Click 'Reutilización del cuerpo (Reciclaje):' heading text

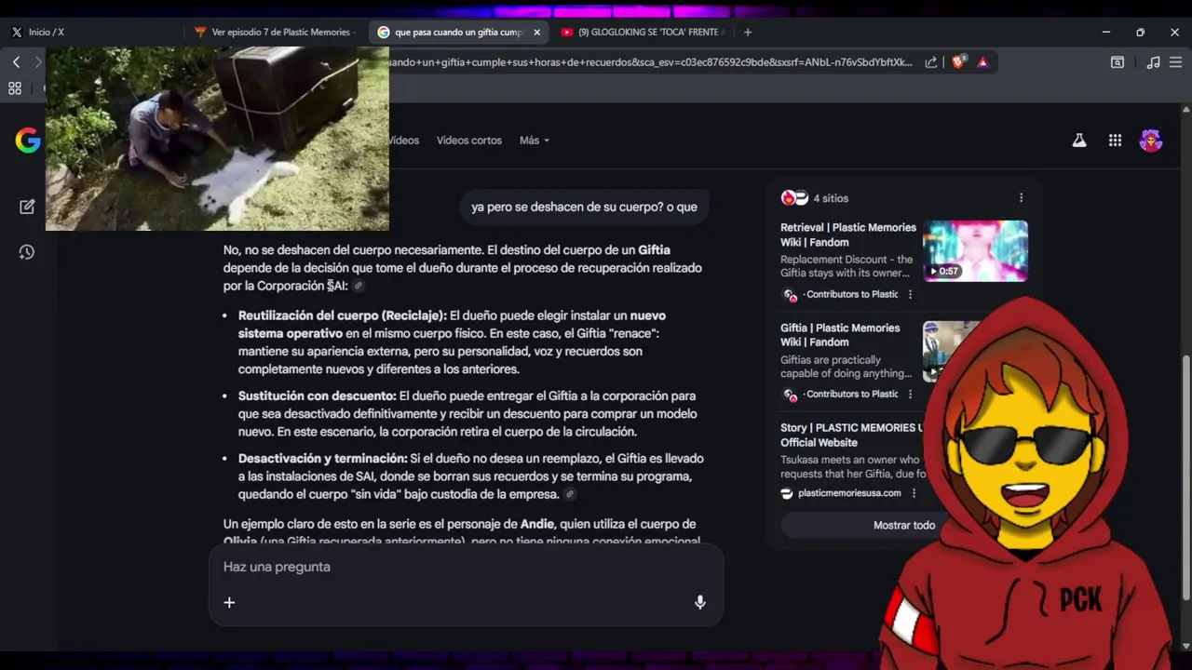343,315
